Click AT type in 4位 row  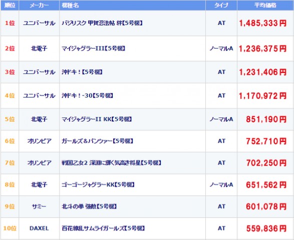(x=221, y=95)
